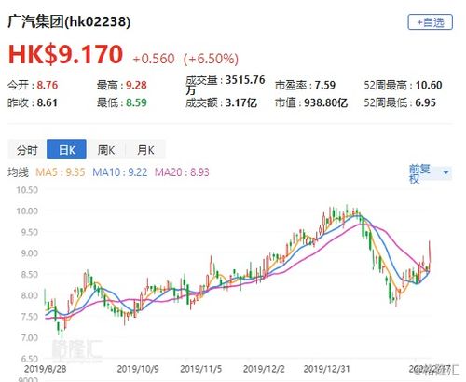Click 最高 value 9.28
The image size is (466, 382).
[136, 85]
